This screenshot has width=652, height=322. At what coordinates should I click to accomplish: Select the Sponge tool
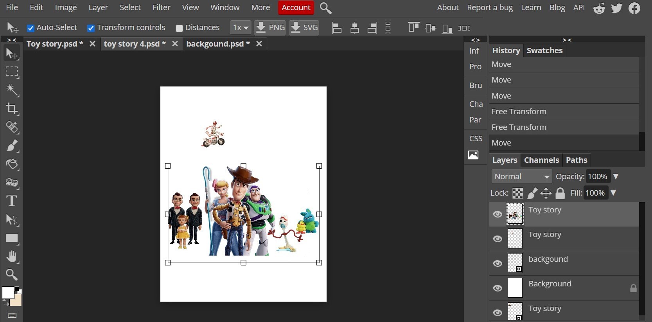(12, 182)
